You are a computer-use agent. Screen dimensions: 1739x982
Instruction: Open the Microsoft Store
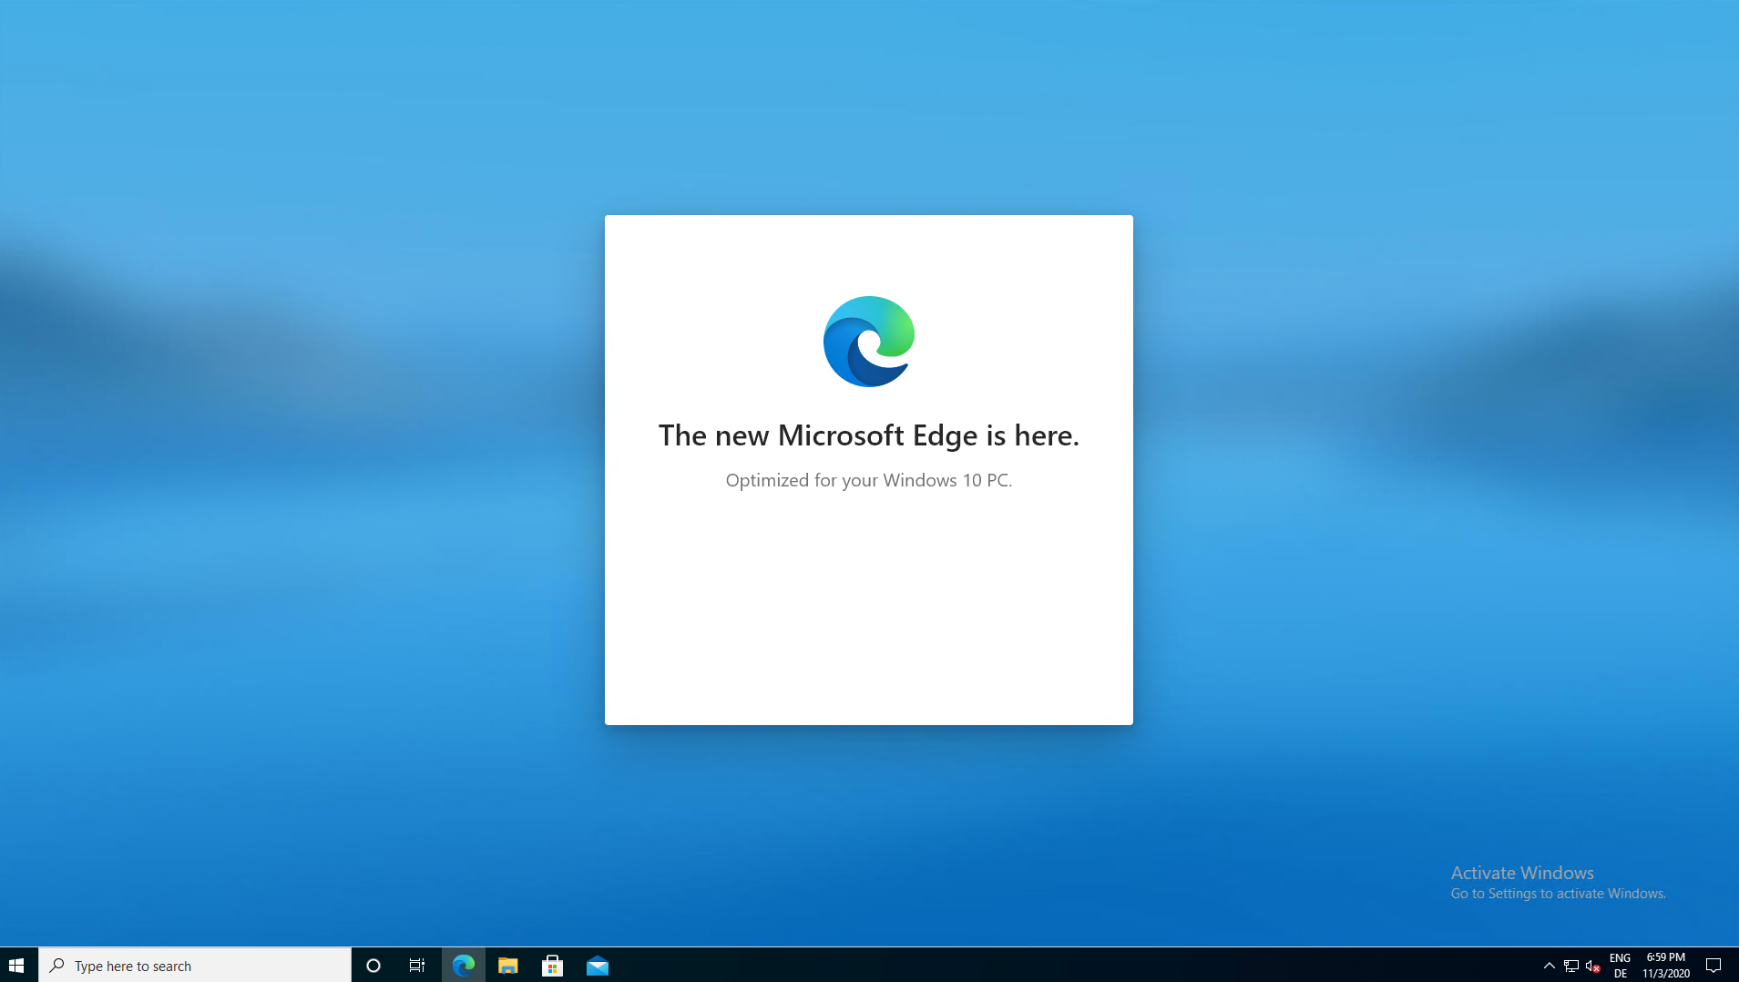552,965
